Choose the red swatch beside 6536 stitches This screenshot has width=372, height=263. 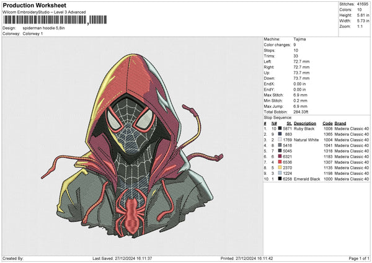point(280,162)
